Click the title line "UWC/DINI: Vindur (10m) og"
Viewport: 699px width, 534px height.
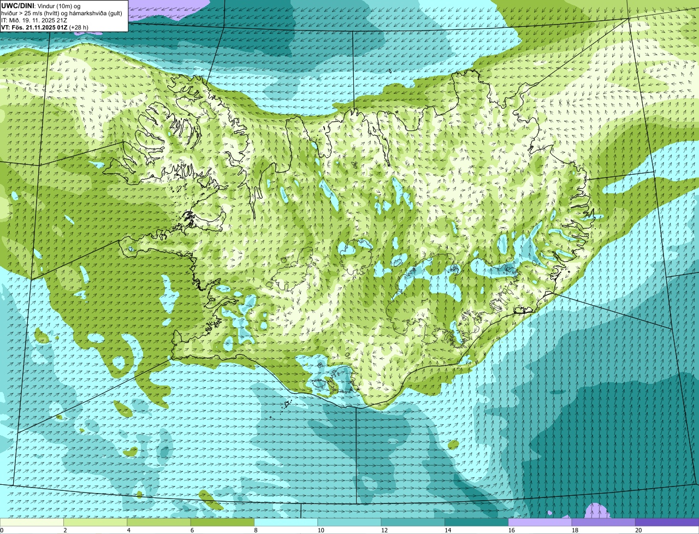41,5
